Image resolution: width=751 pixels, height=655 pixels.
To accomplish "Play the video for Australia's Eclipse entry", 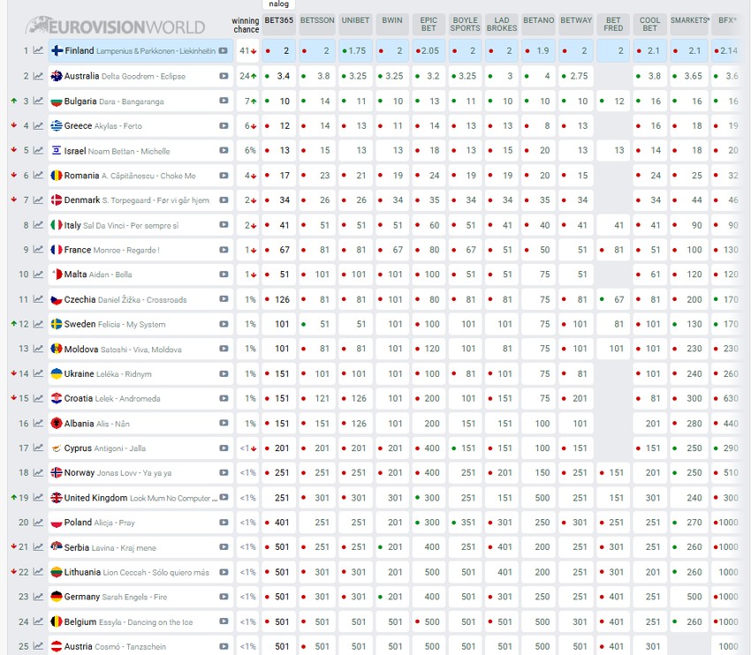I will point(224,76).
